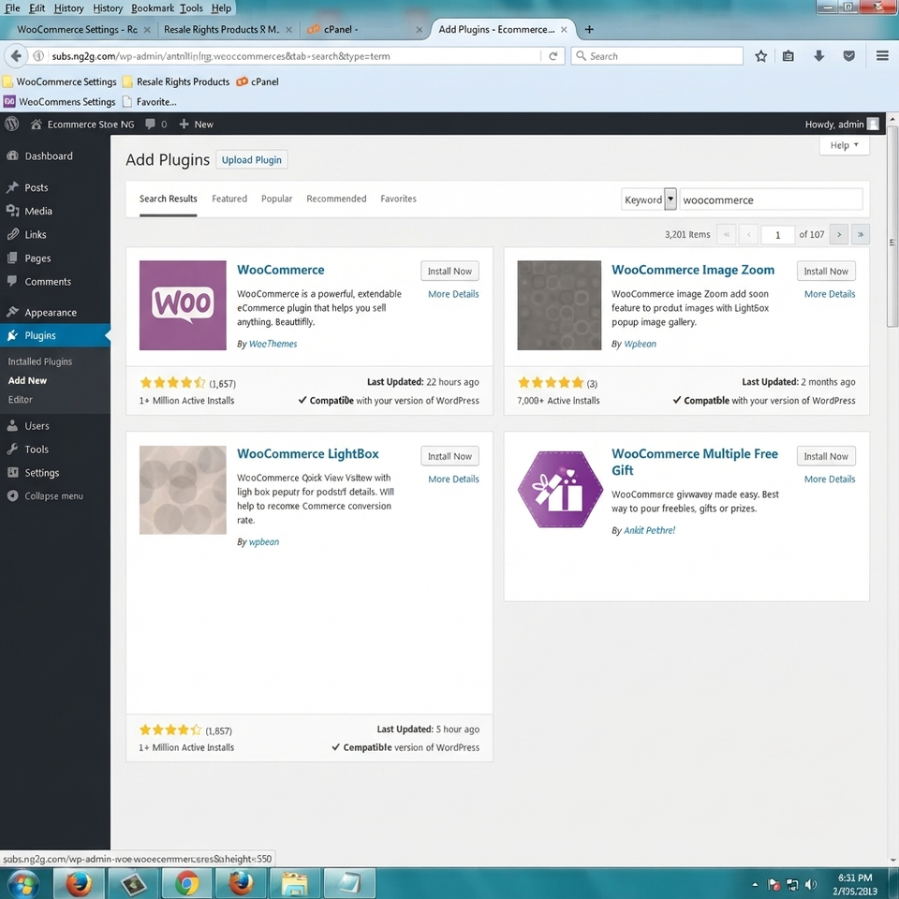899x899 pixels.
Task: Open Appearance in the sidebar
Action: click(x=50, y=313)
